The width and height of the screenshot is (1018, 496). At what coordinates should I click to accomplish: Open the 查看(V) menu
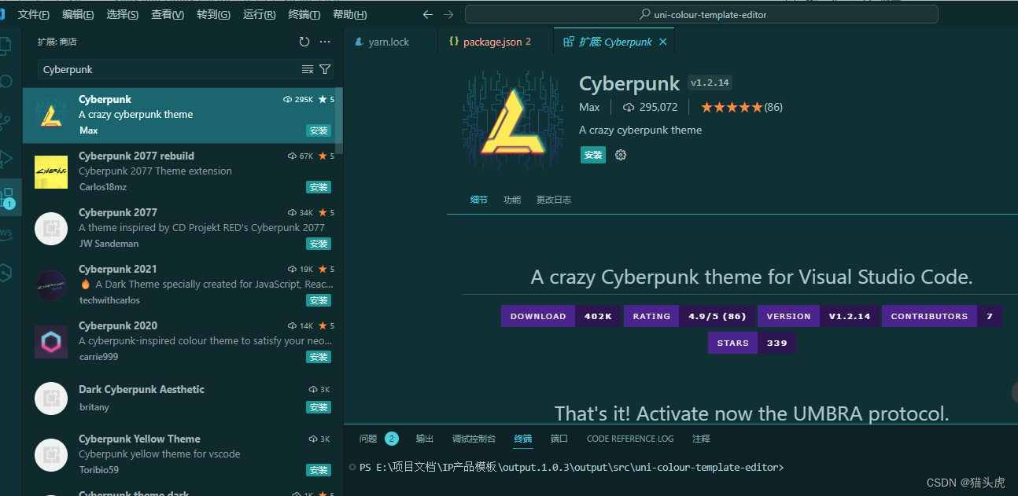(168, 14)
